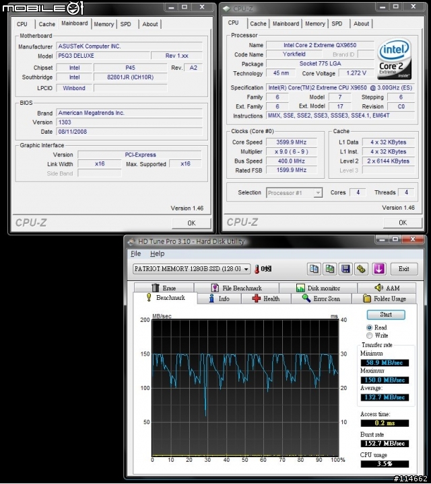Open the File Benchmark tab

[236, 288]
